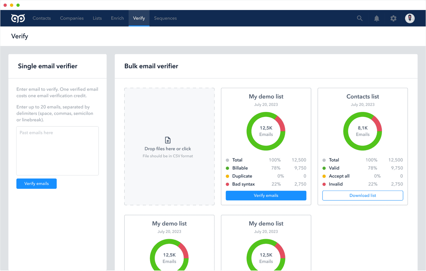Click the owl logo in navbar
Viewport: 426px width, 271px height.
[x=18, y=18]
